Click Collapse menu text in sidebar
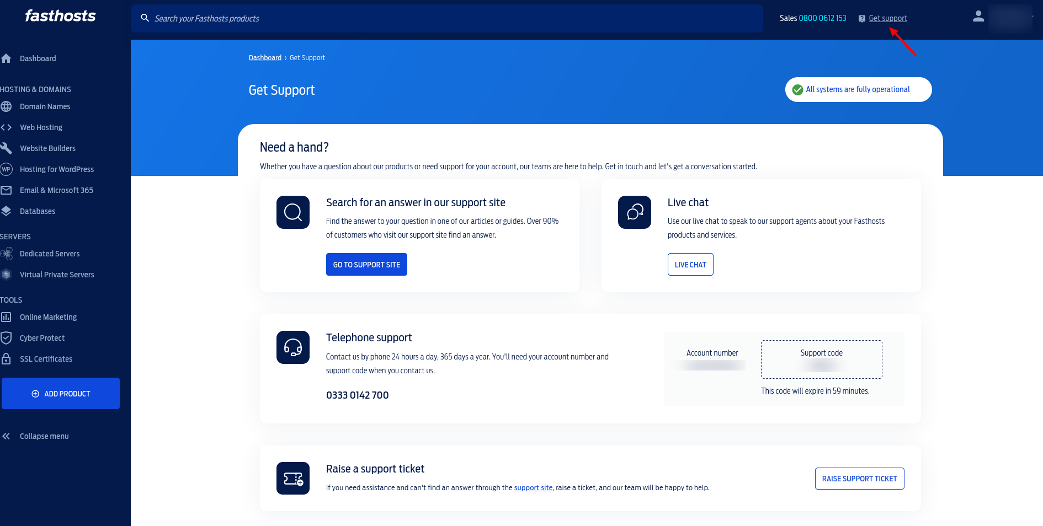 tap(44, 436)
